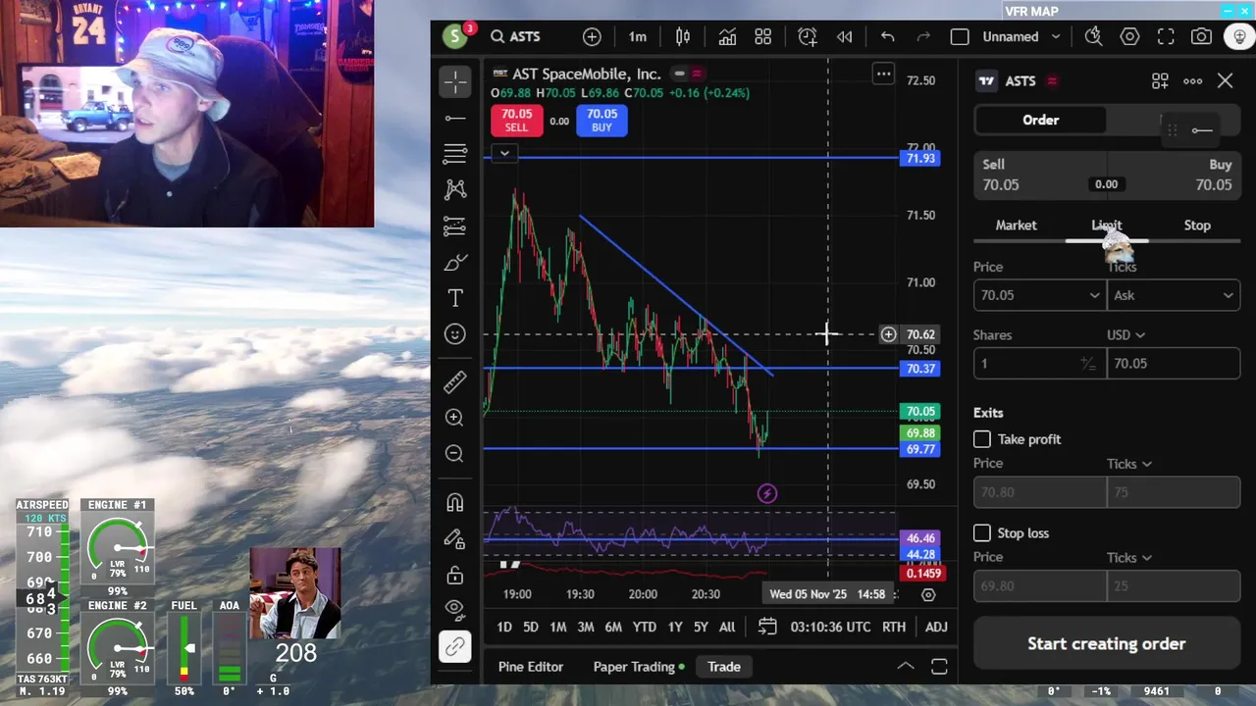Screen dimensions: 1256x706
Task: Click Start creating order button
Action: click(x=1107, y=644)
